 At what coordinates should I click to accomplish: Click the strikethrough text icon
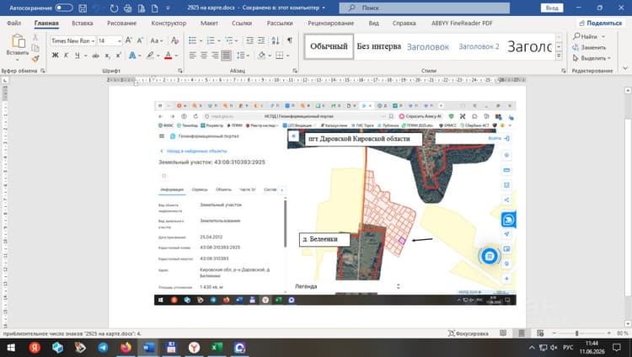pos(96,56)
